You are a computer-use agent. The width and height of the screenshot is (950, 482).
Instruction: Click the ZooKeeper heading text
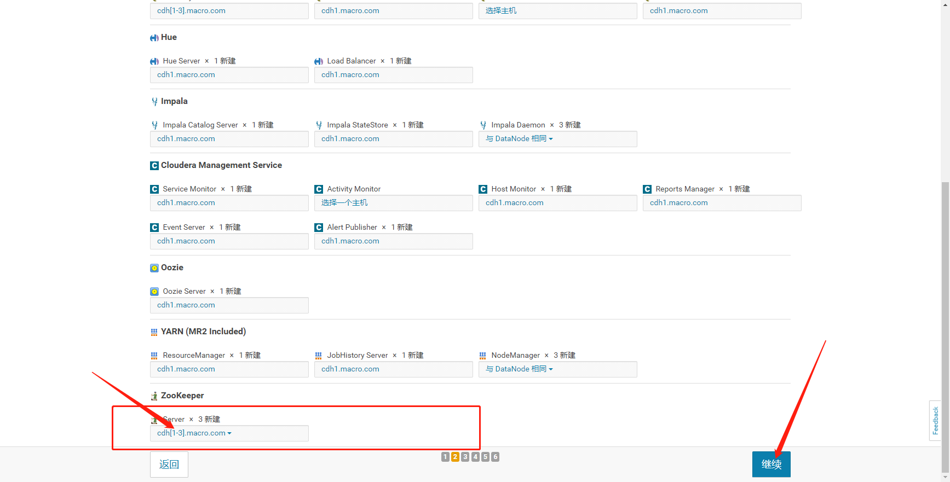pyautogui.click(x=182, y=396)
